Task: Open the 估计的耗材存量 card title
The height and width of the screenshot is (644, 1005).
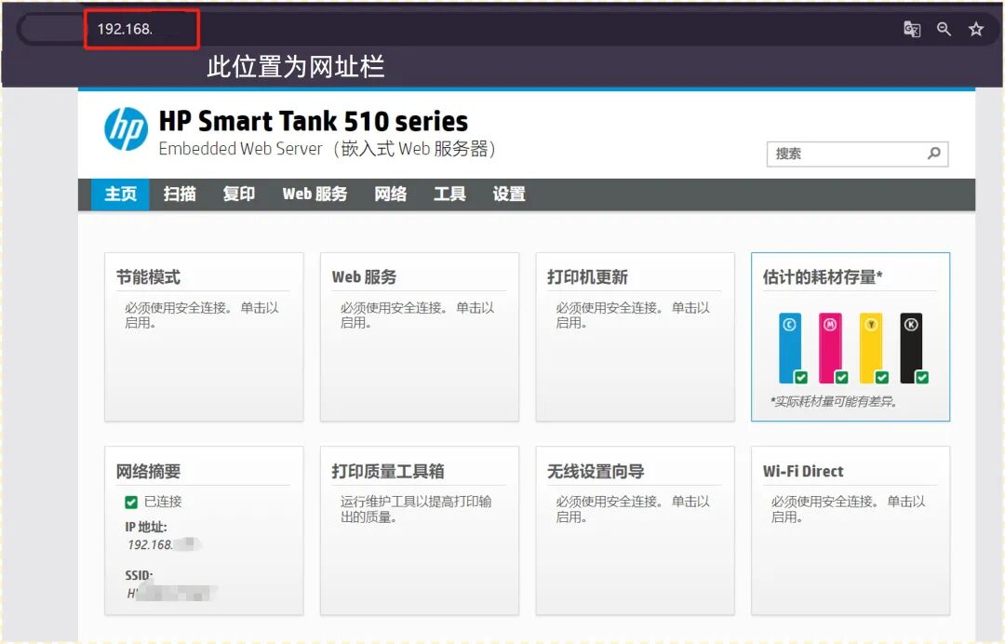Action: point(823,277)
